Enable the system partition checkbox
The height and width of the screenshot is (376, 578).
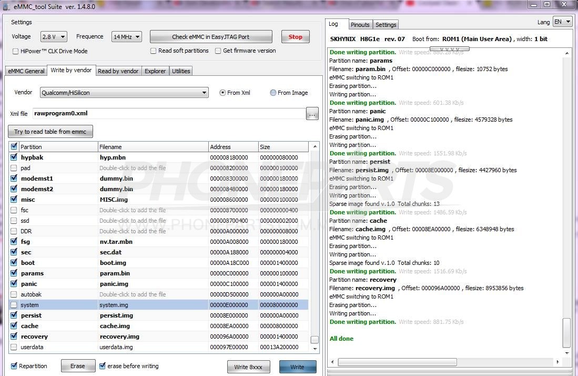coord(13,304)
